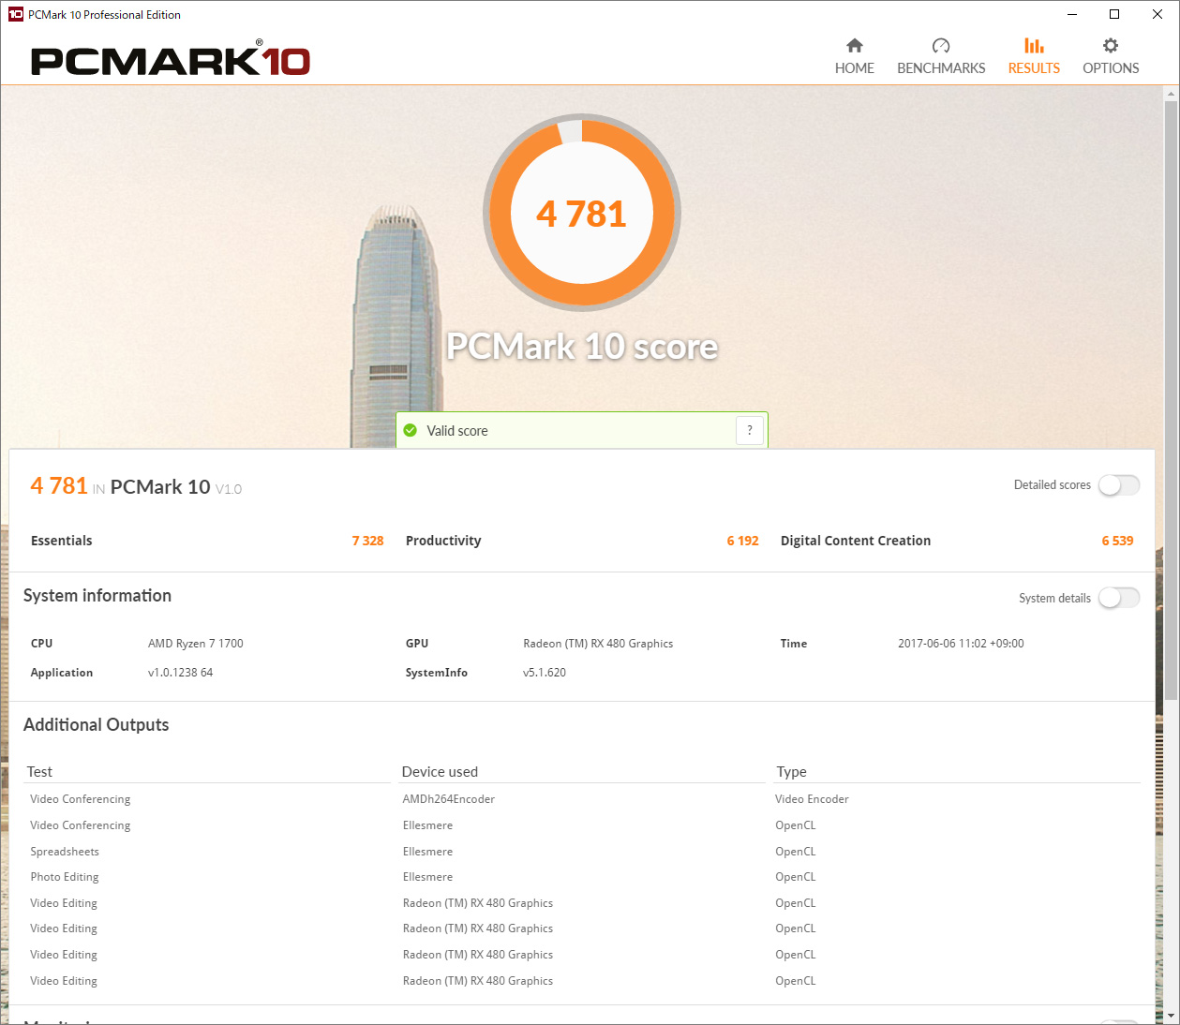Click the AMDh264Encoder device cell
The height and width of the screenshot is (1025, 1180).
click(x=448, y=799)
